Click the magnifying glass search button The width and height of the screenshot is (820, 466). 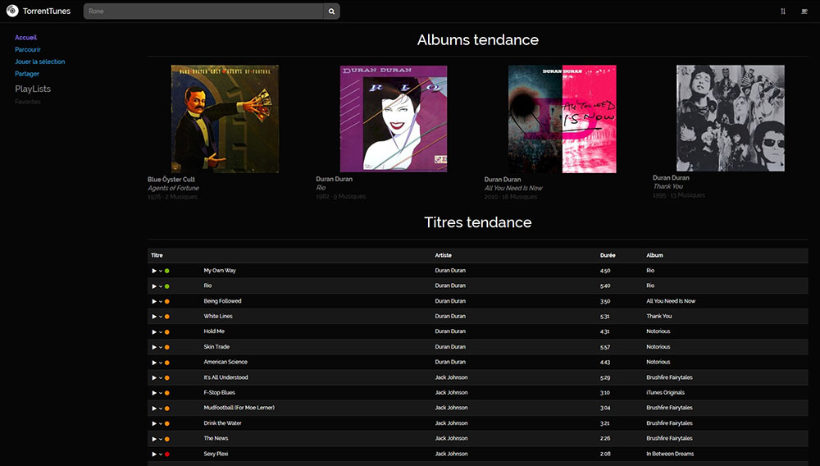click(331, 11)
